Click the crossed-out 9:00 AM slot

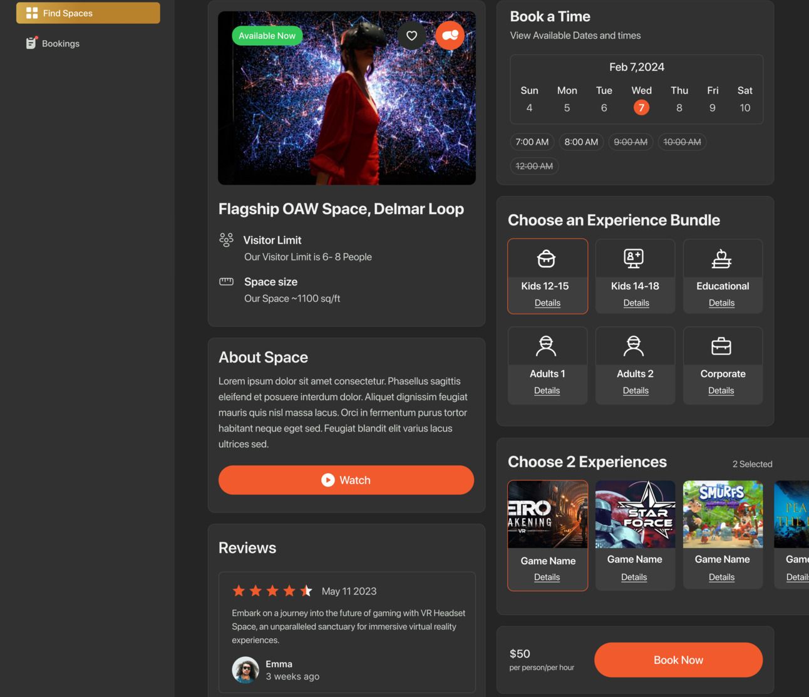click(x=631, y=142)
